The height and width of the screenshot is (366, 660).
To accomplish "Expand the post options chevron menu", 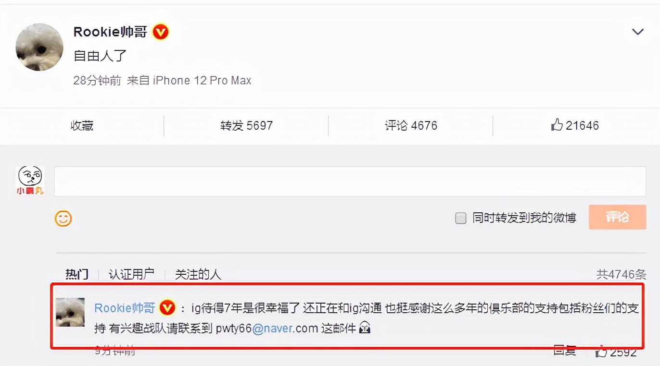I will coord(638,32).
